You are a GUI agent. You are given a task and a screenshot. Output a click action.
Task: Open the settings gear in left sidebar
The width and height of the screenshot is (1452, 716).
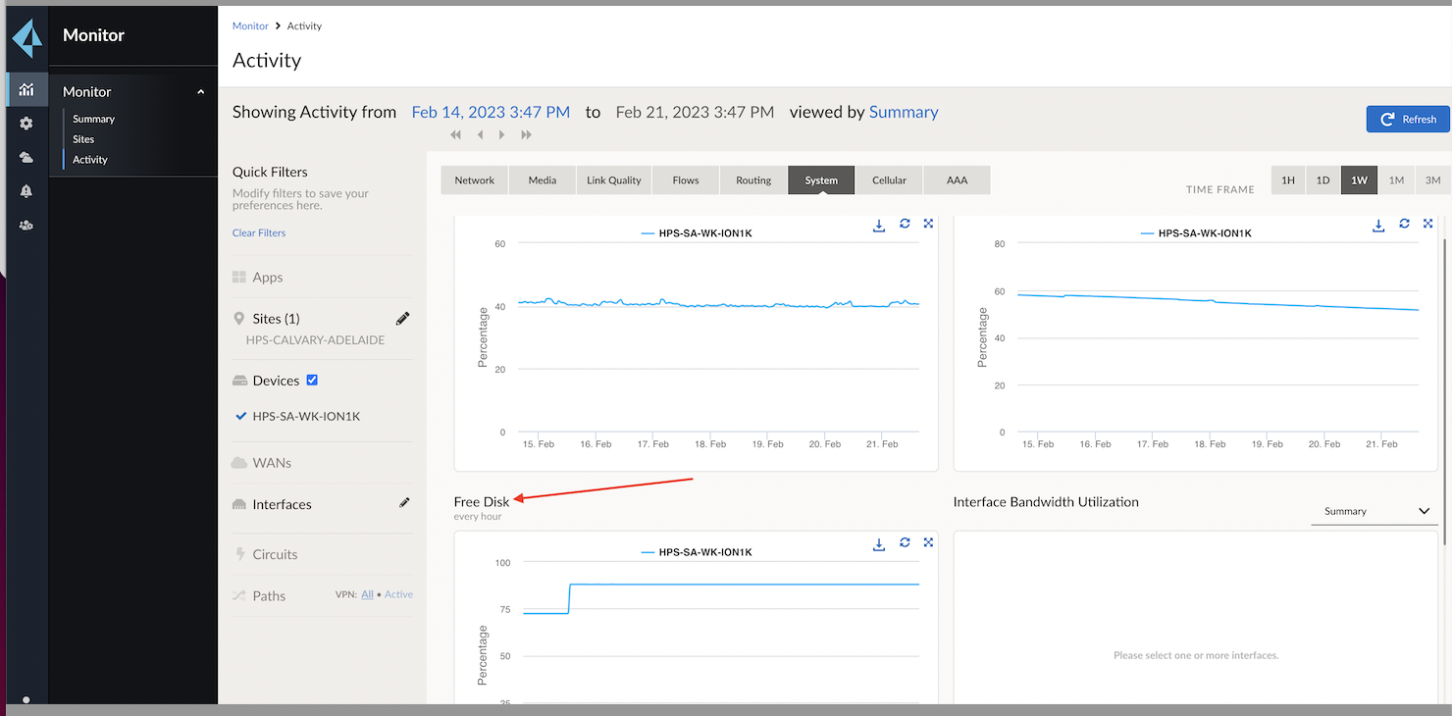[26, 124]
